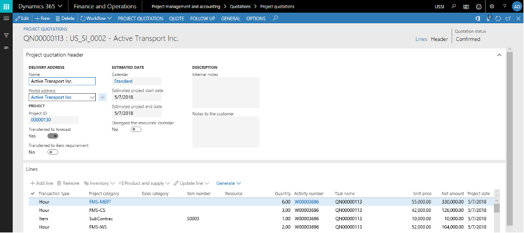Click the help question mark icon
Screen dimensions: 524x233
tap(505, 6)
